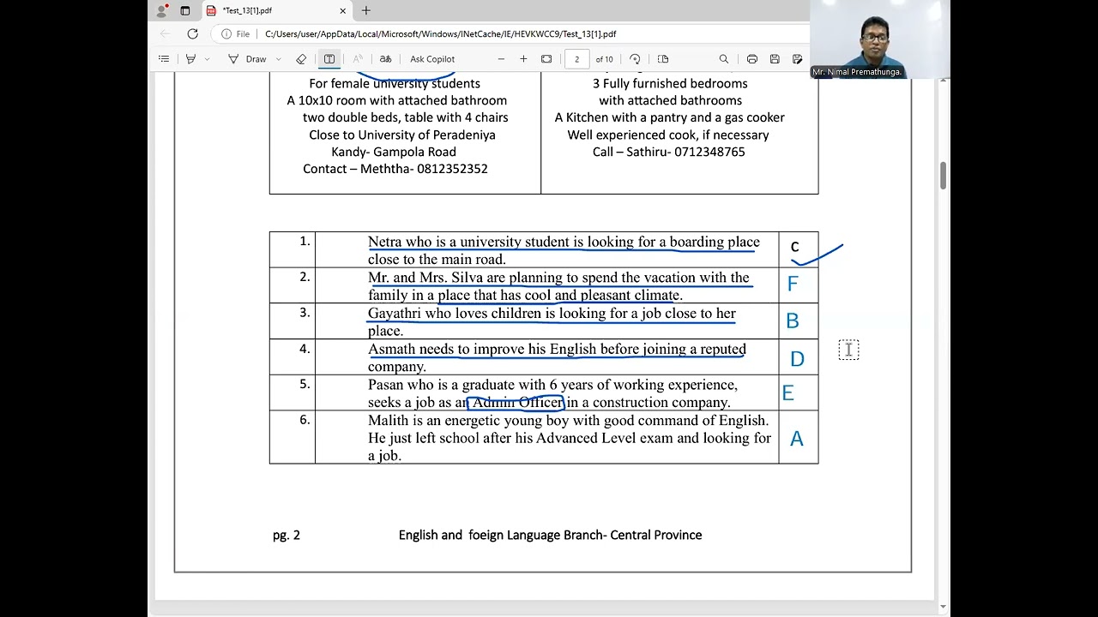This screenshot has height=617, width=1098.
Task: Click the Fit to width icon
Action: [x=546, y=59]
